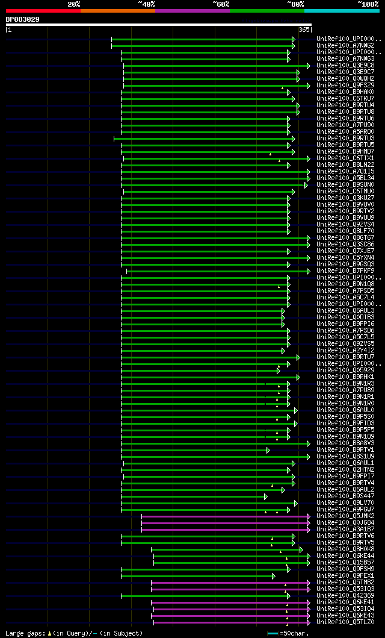Open hit UniRef100_A7NWG2
The height and width of the screenshot is (638, 385).
point(346,46)
